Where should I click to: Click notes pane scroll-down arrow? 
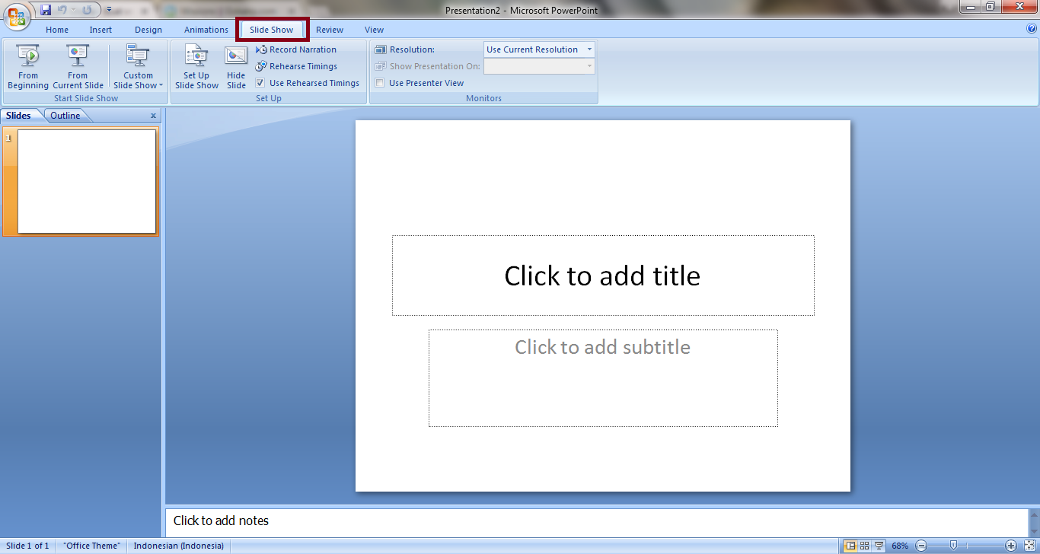click(x=1034, y=531)
